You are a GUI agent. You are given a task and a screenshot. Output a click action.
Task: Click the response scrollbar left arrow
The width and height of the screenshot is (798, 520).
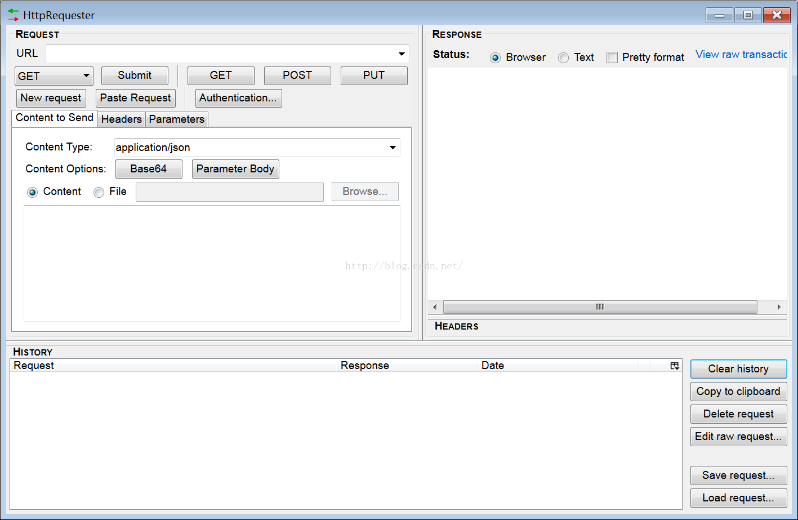435,307
